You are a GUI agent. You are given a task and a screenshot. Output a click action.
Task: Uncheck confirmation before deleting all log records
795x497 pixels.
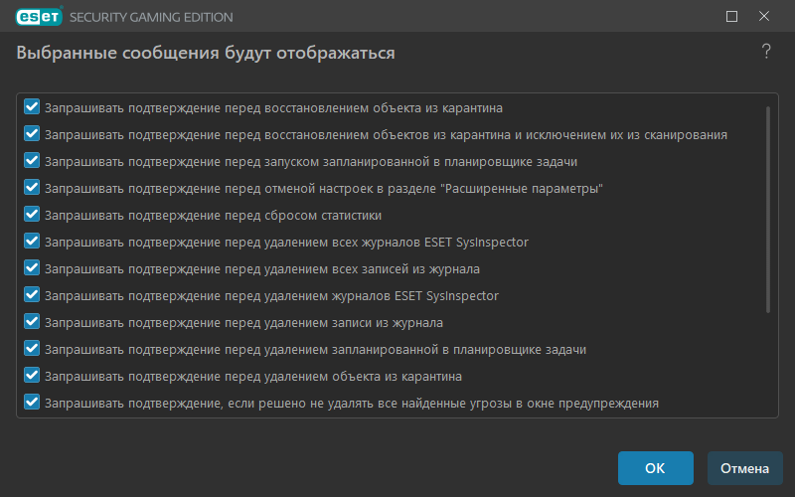[32, 267]
